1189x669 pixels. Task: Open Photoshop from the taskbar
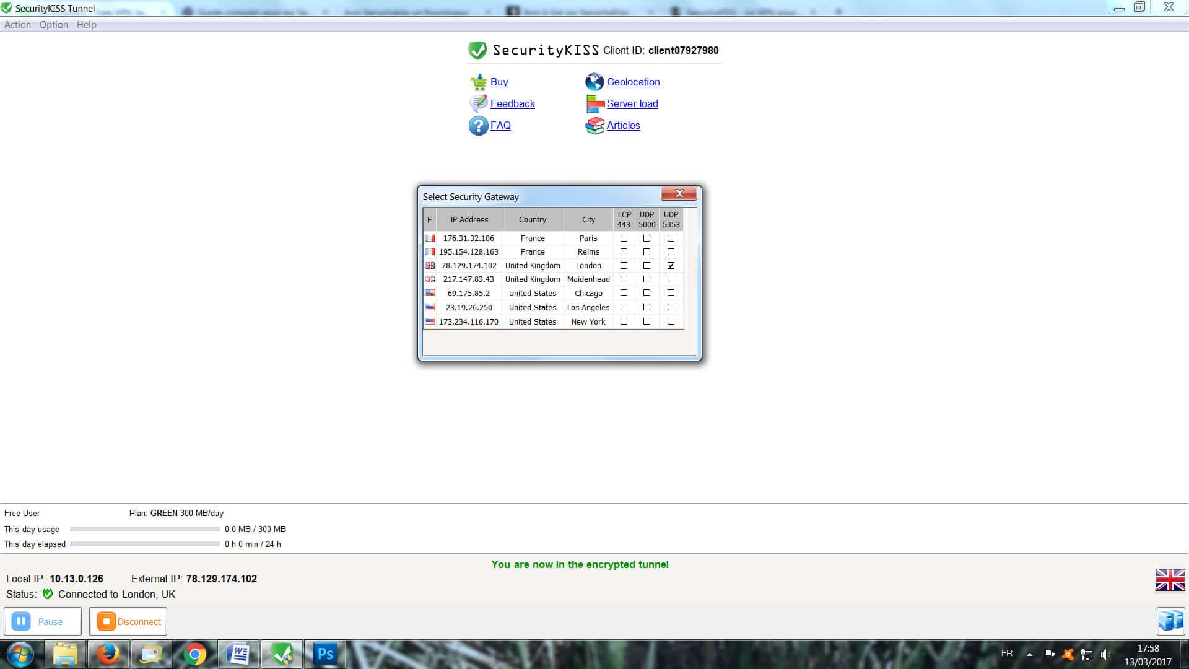tap(324, 654)
